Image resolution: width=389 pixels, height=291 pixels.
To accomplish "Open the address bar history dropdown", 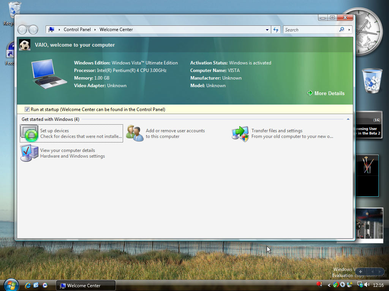I will (x=267, y=30).
